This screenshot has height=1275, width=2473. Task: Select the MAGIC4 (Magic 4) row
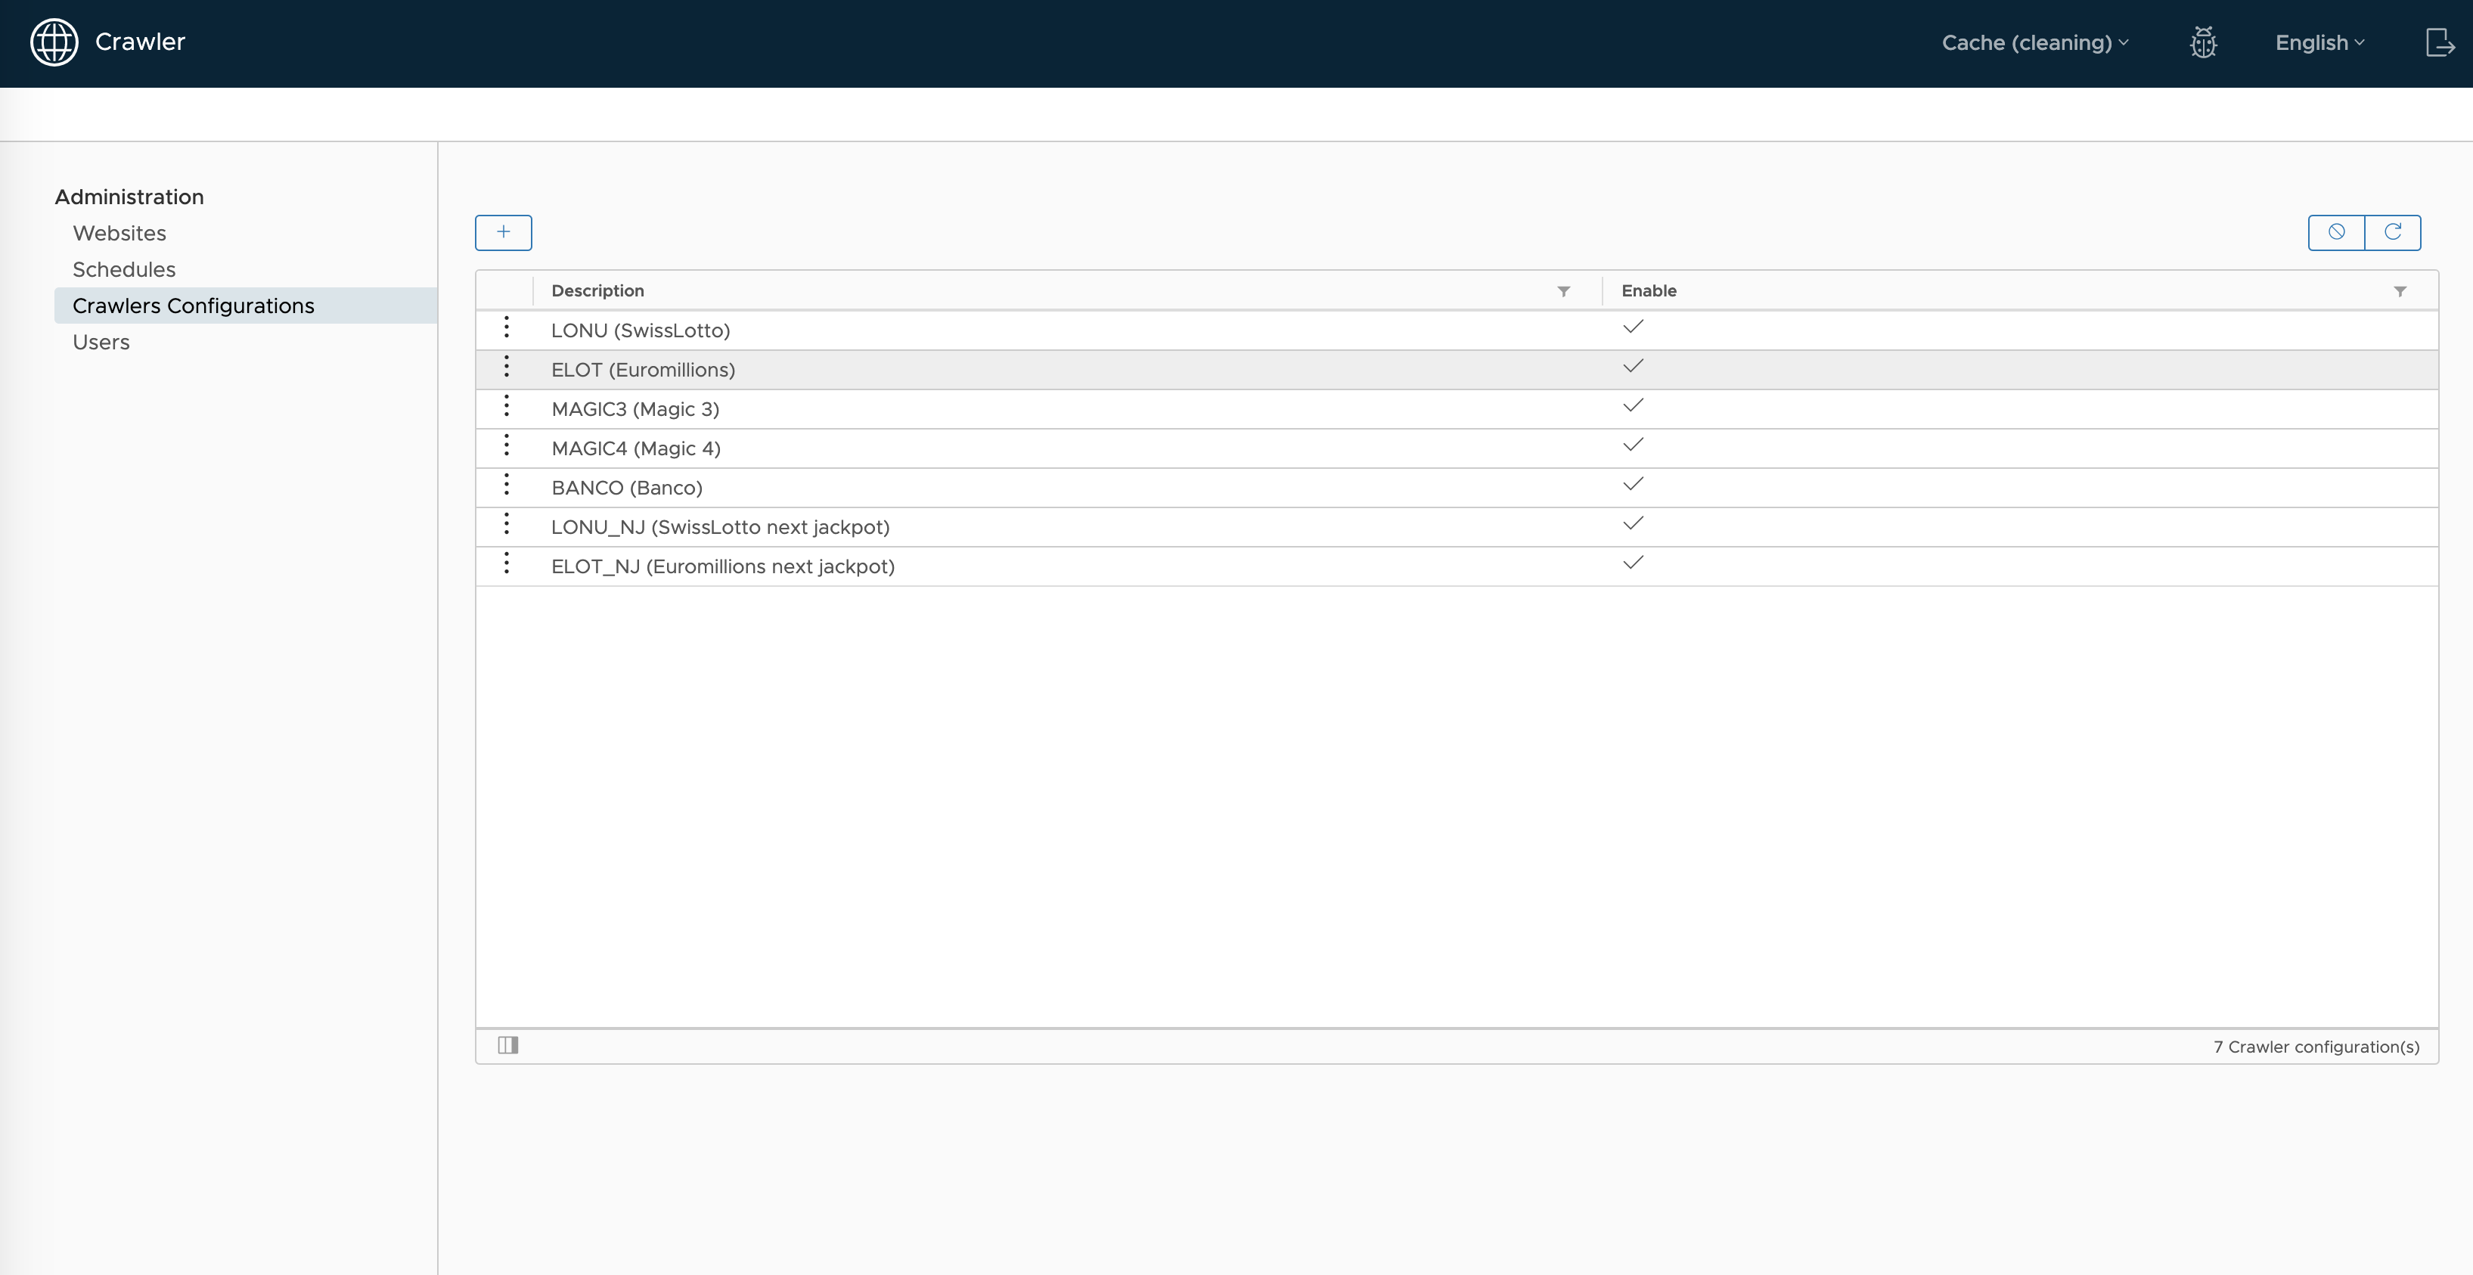(635, 448)
